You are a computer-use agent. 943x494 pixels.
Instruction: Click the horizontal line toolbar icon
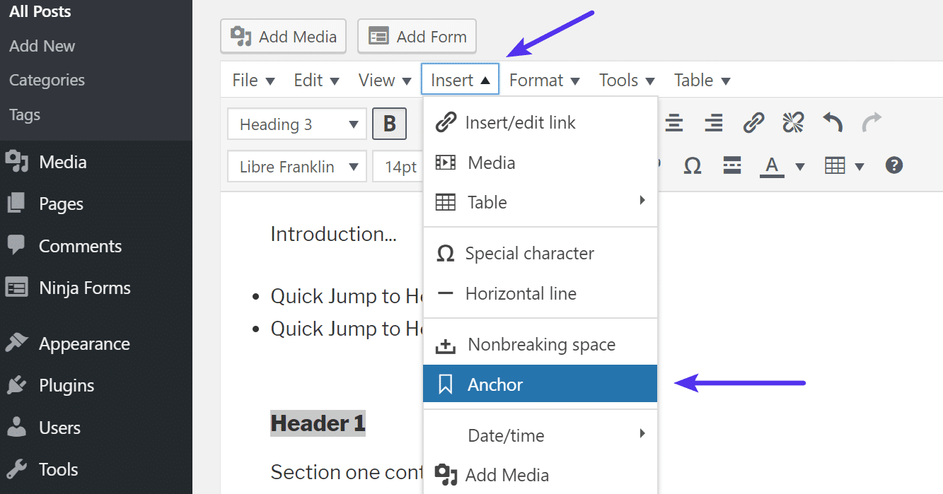click(x=731, y=166)
